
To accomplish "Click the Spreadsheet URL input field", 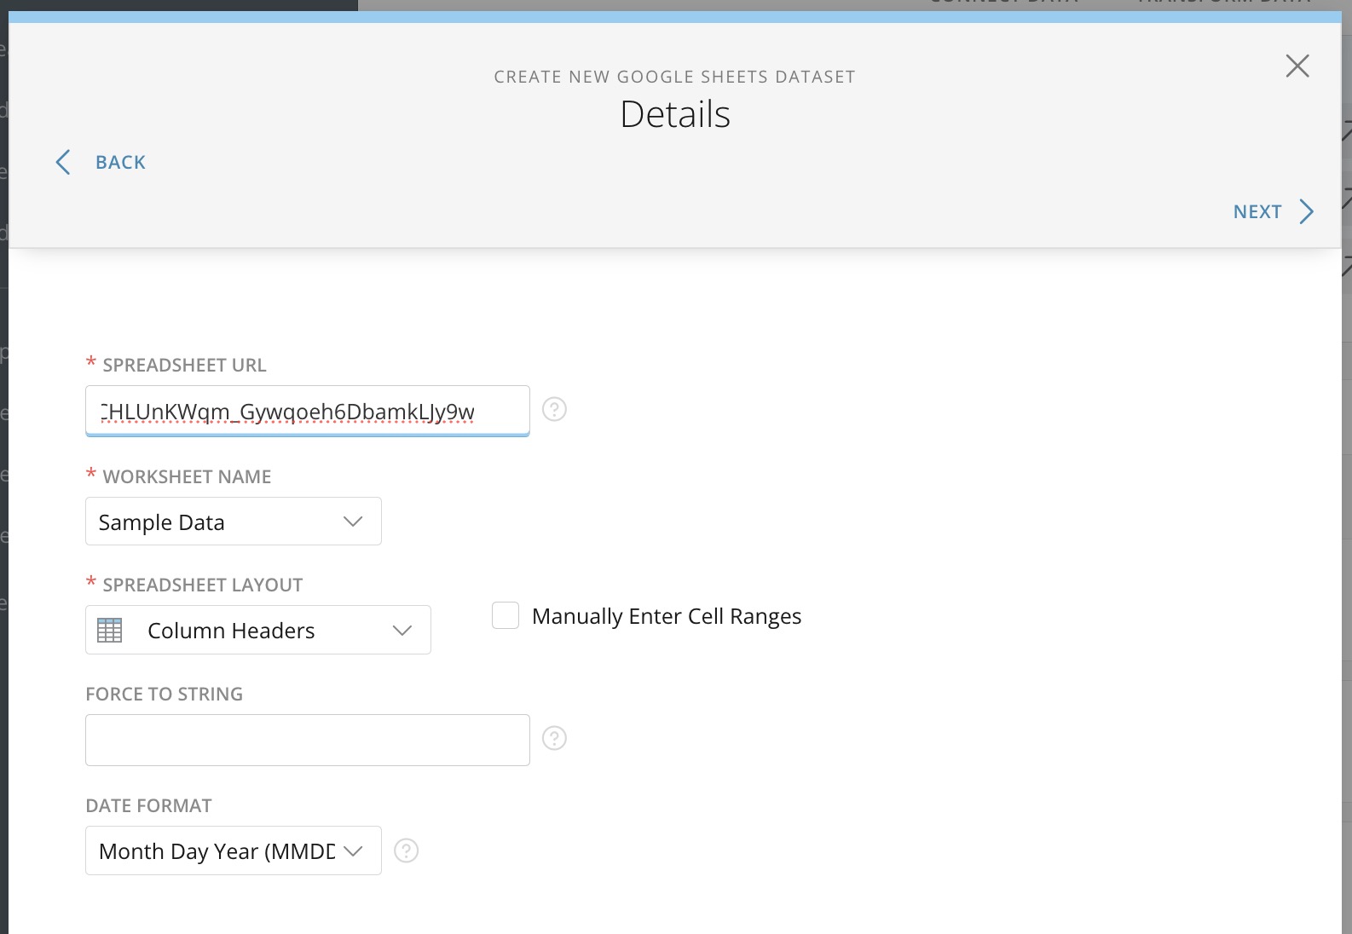I will point(307,411).
